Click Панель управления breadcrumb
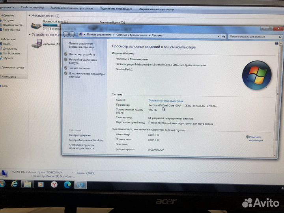The width and height of the screenshot is (284, 213). coord(99,35)
